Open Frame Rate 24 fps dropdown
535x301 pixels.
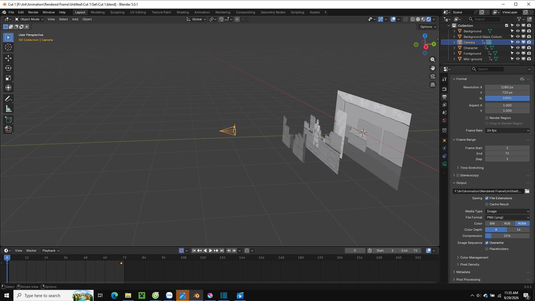tap(507, 131)
